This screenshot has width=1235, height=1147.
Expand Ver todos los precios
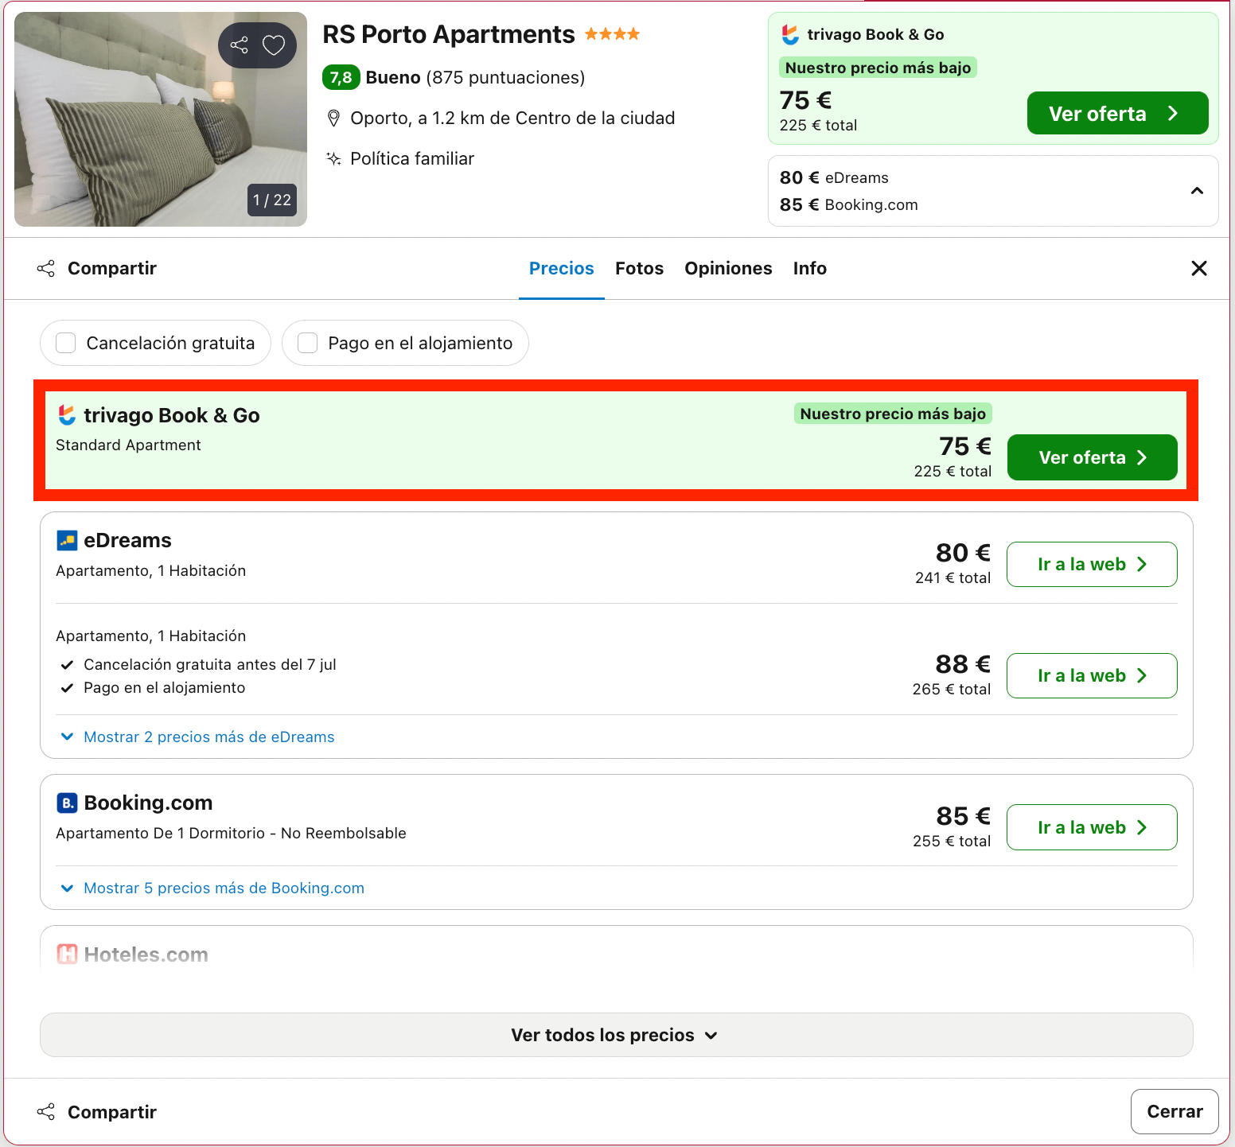616,1035
